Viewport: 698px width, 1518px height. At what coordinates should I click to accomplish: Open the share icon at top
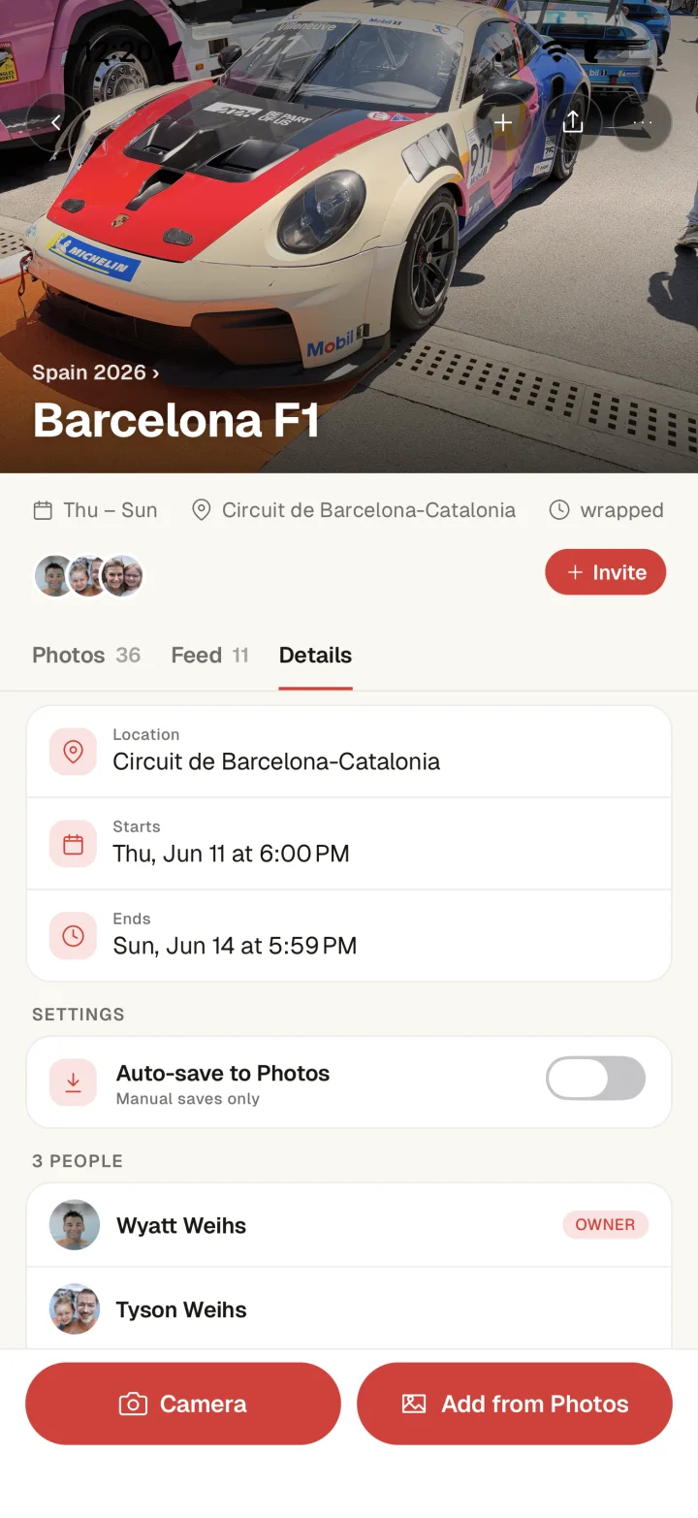pos(573,122)
